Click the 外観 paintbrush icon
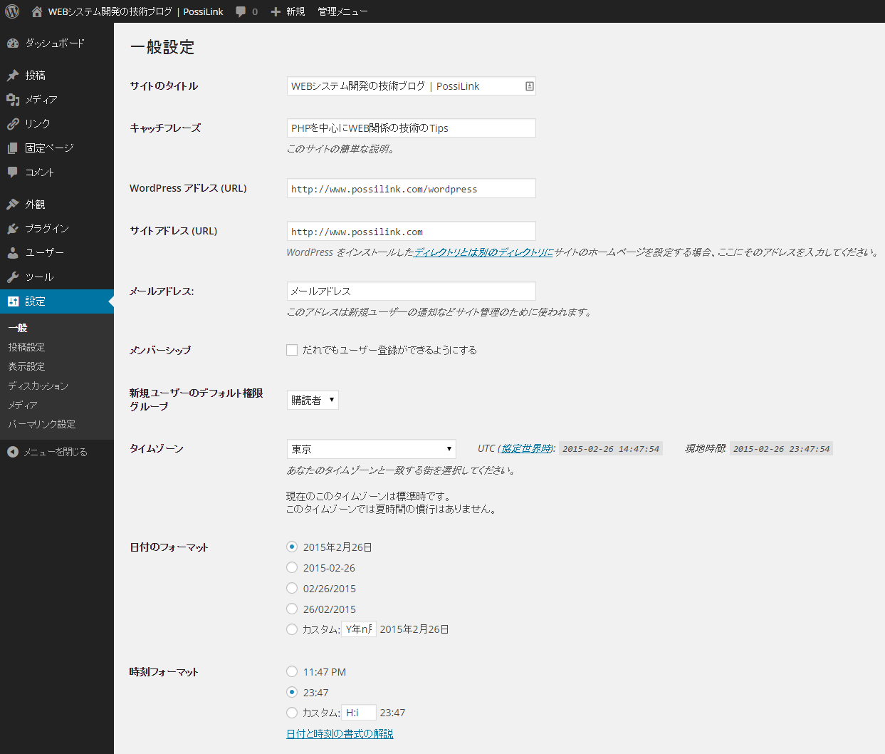The height and width of the screenshot is (754, 885). tap(13, 205)
